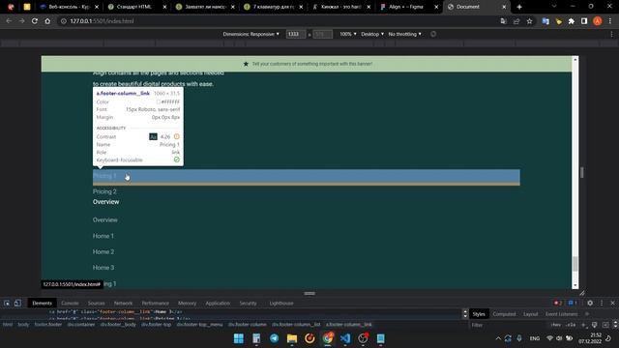The image size is (619, 348).
Task: Click the Home 1 footer link
Action: pos(103,236)
